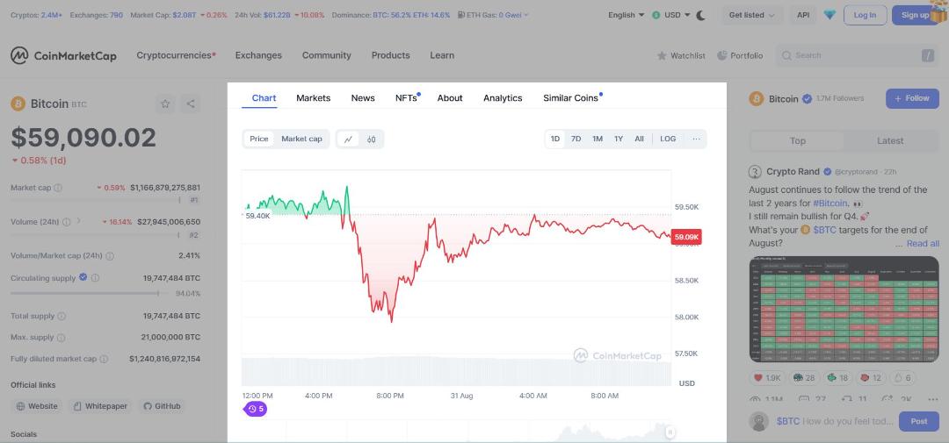
Task: Click the search input field
Action: (857, 55)
